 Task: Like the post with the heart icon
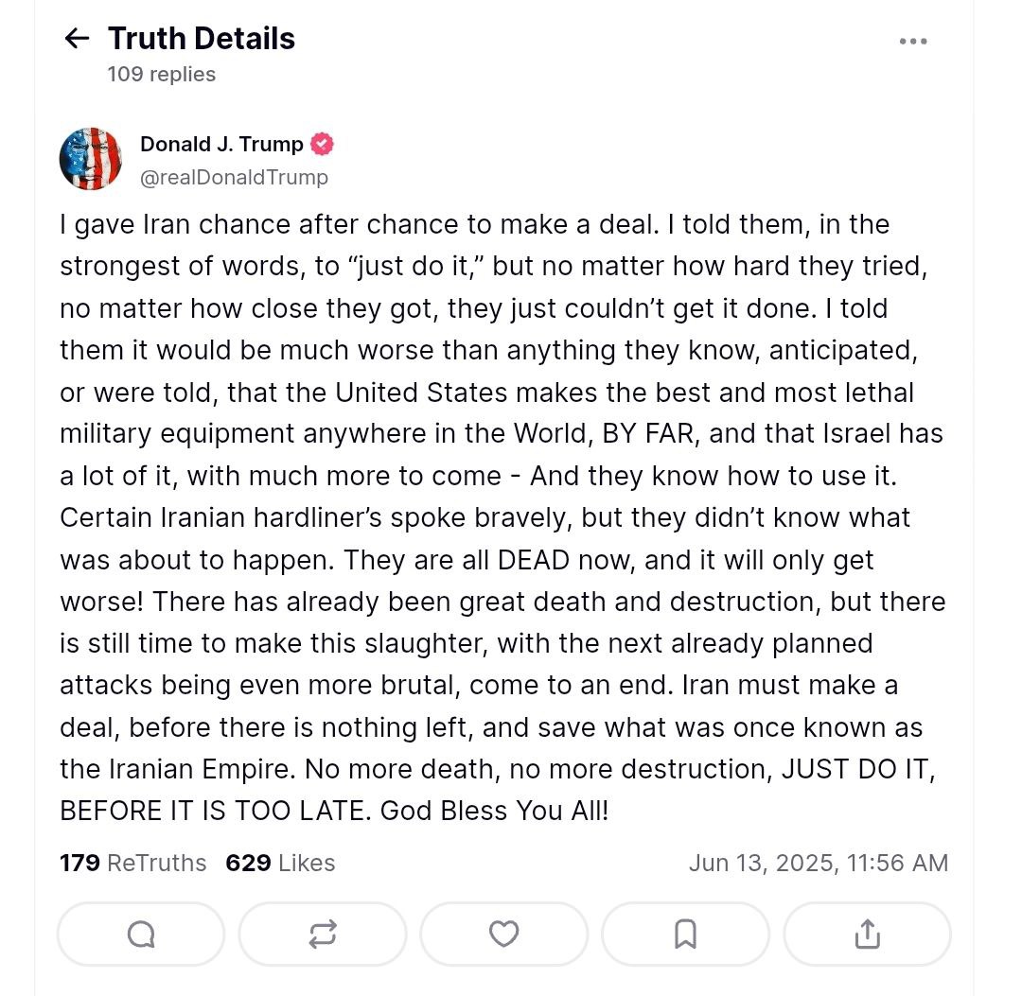click(503, 935)
